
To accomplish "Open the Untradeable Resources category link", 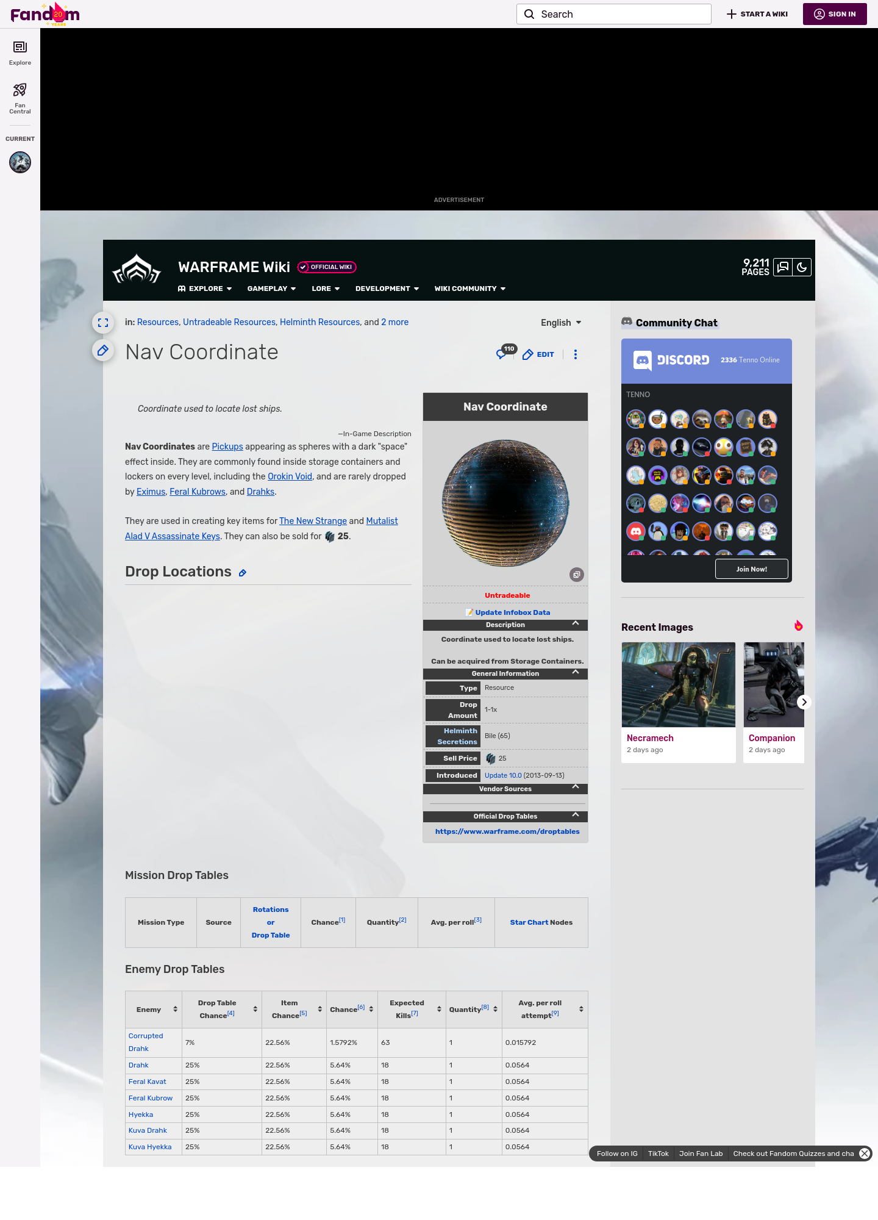I will point(229,322).
